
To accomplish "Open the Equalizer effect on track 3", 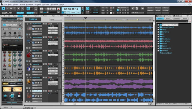I will point(53,55).
